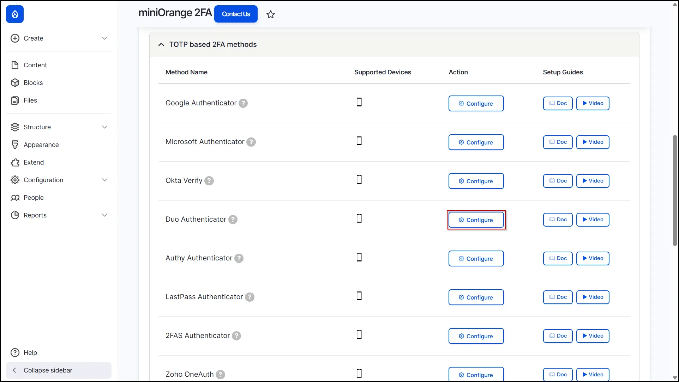Configure Okta Verify
Screen dimensions: 679x382
click(476, 181)
